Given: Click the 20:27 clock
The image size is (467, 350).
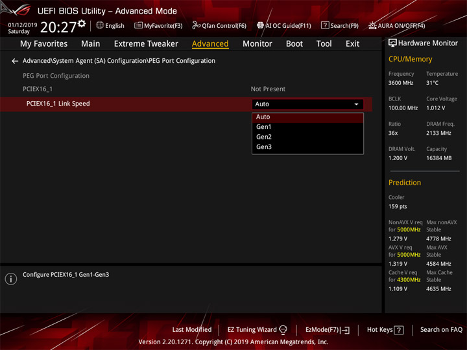Looking at the screenshot, I should pyautogui.click(x=58, y=27).
